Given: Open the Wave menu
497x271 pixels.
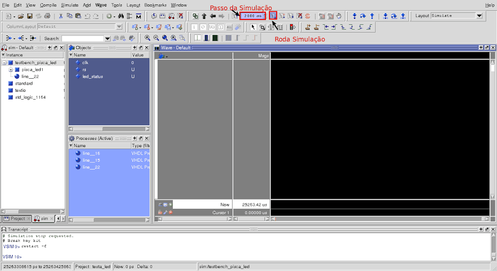Looking at the screenshot, I should coord(101,5).
